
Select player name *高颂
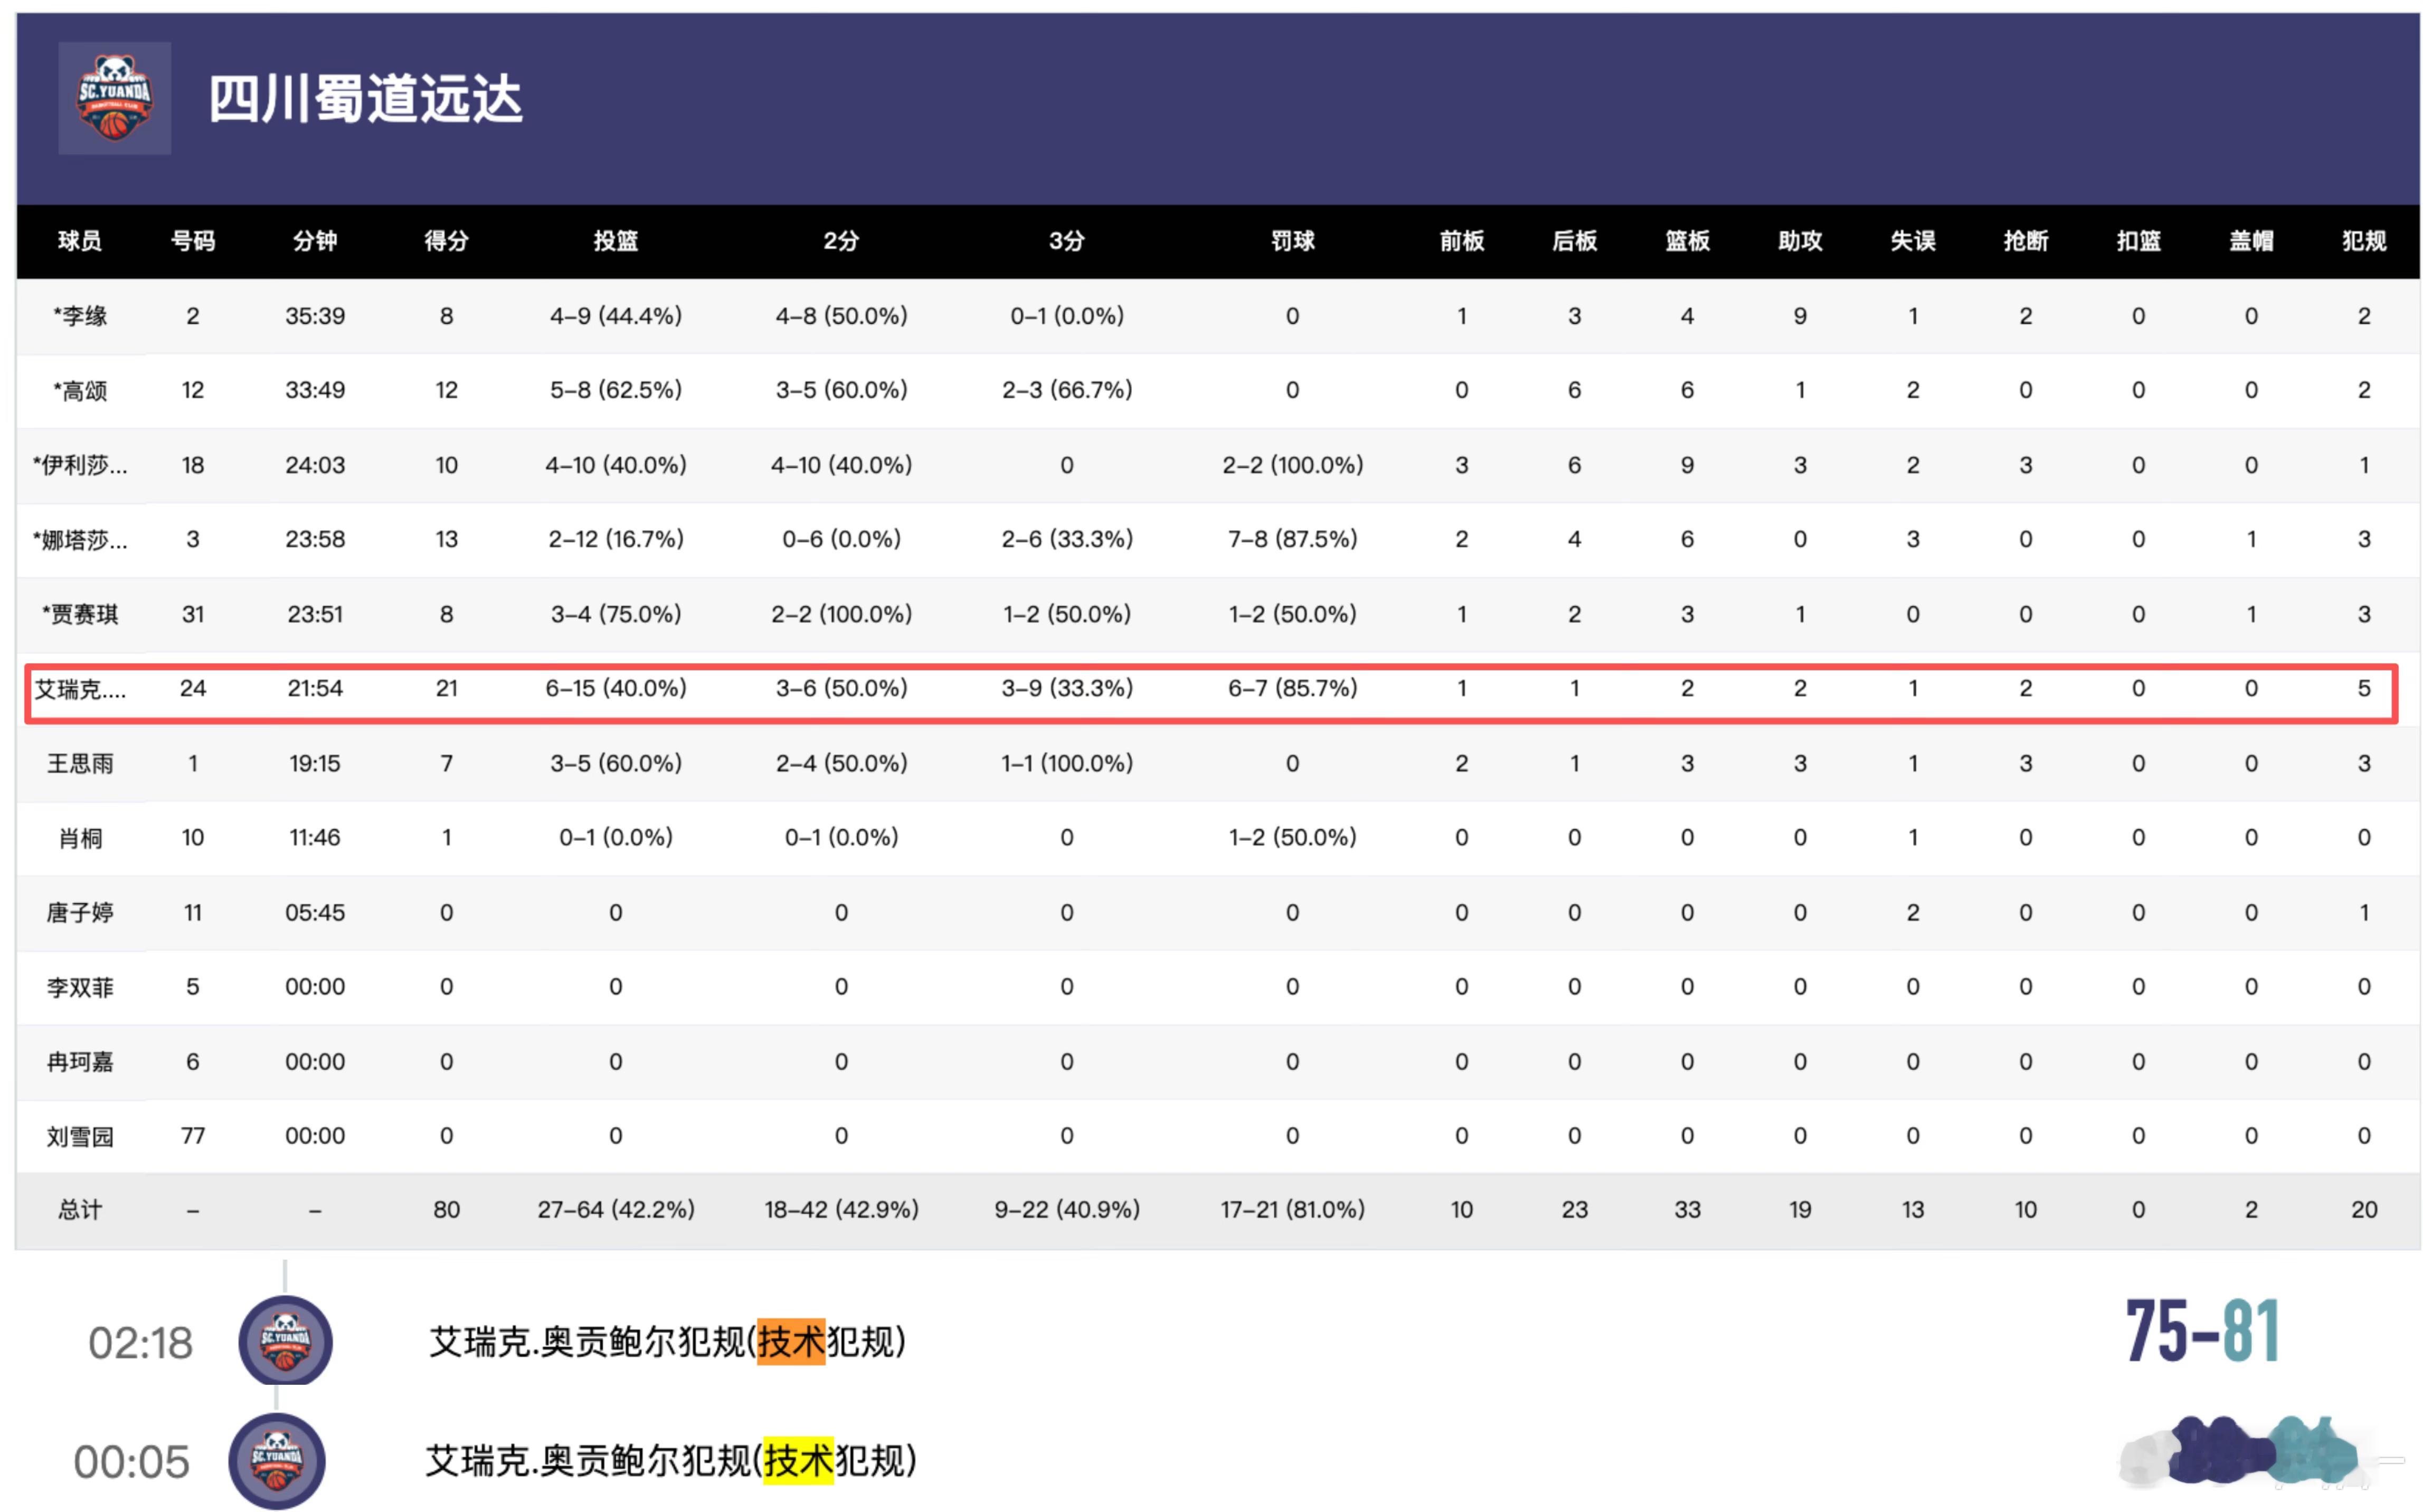pyautogui.click(x=80, y=391)
